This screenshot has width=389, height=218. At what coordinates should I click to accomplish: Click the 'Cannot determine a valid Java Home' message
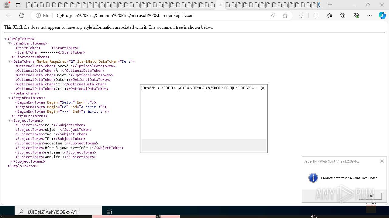click(x=349, y=178)
